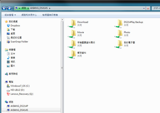
Task: Click the ScanSnap Folder icon
Action: coord(8,42)
